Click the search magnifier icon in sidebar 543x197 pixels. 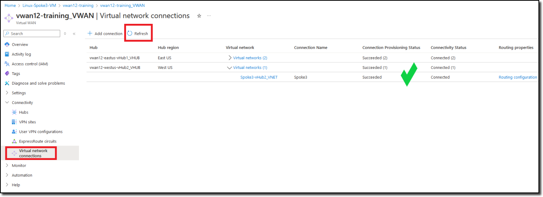pos(7,34)
